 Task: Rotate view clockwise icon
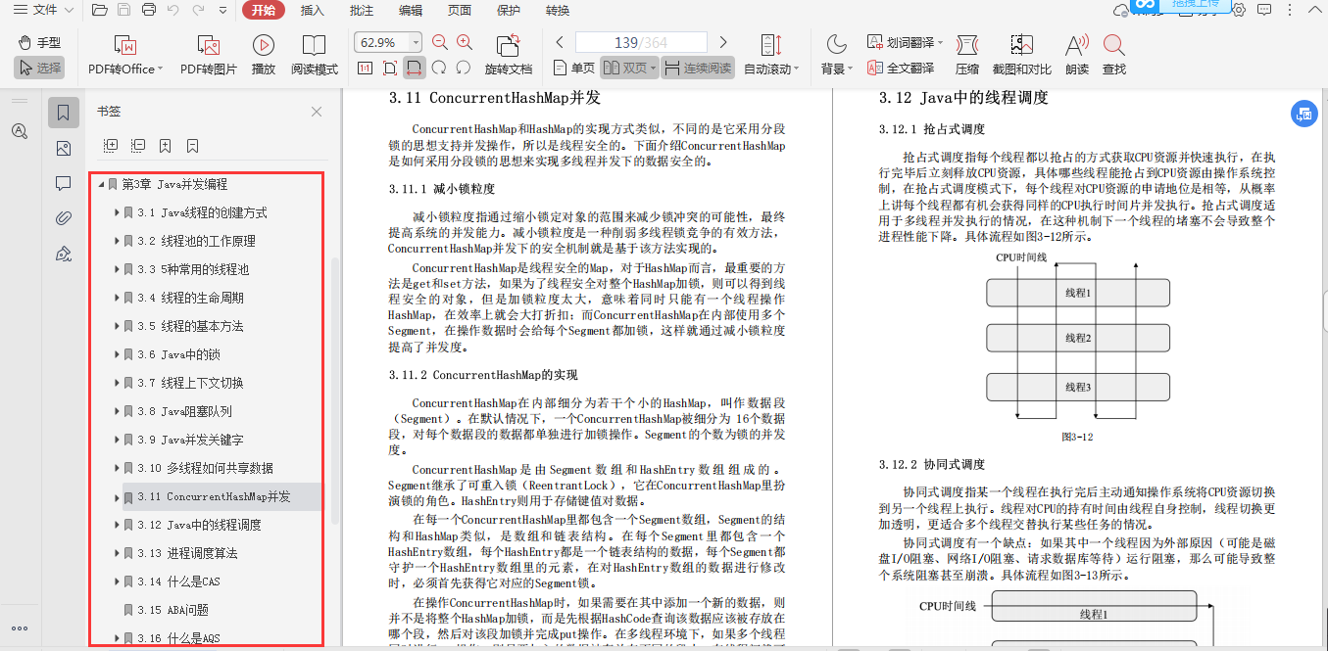[439, 69]
